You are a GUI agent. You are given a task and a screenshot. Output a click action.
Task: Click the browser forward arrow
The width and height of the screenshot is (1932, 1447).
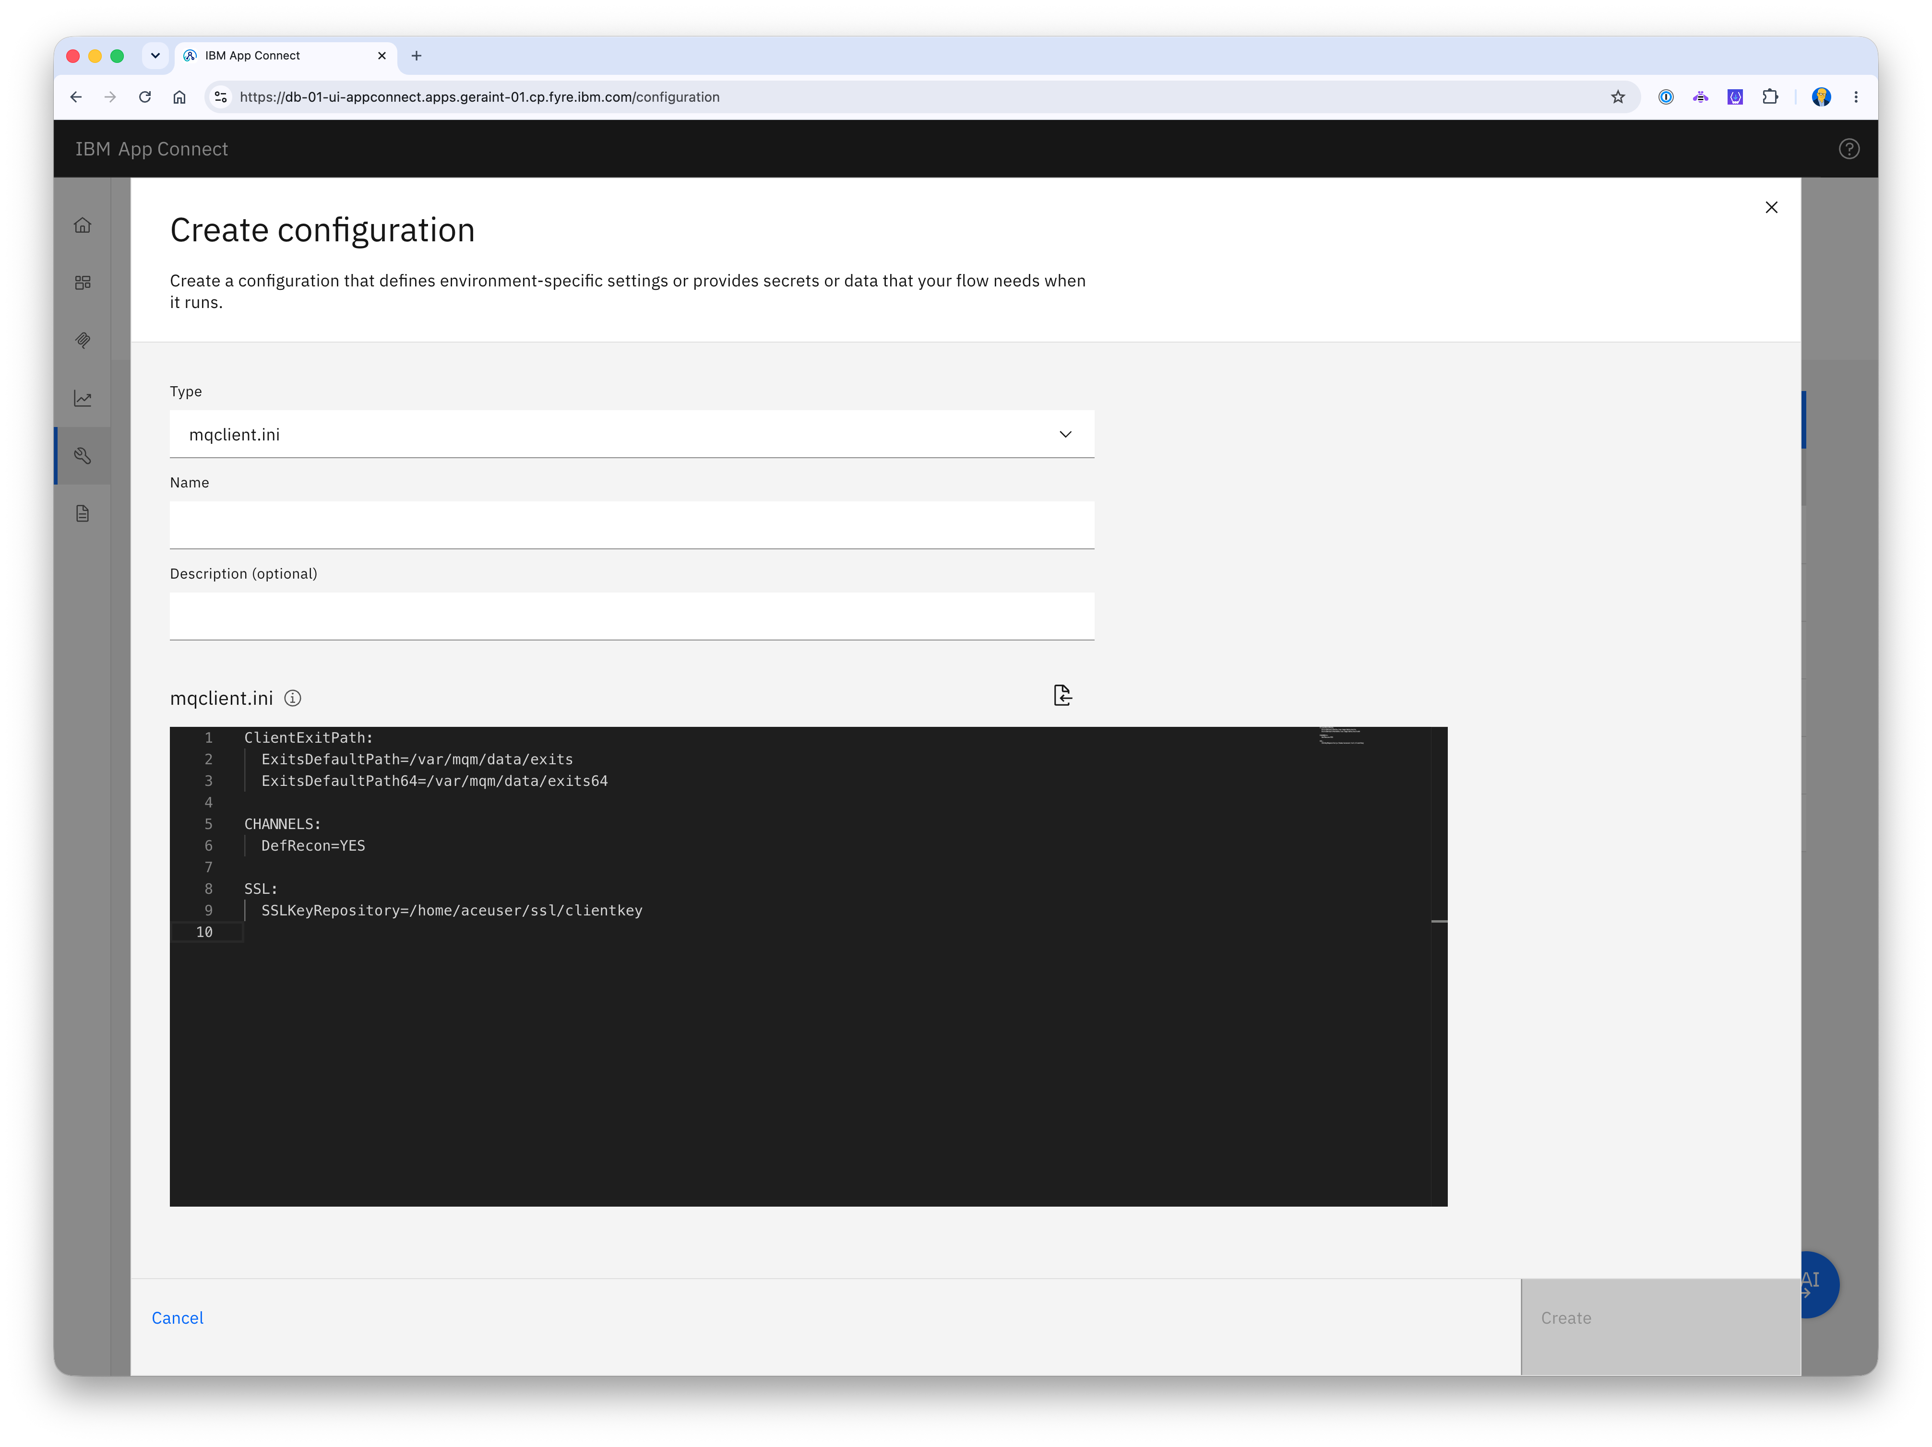pyautogui.click(x=110, y=97)
